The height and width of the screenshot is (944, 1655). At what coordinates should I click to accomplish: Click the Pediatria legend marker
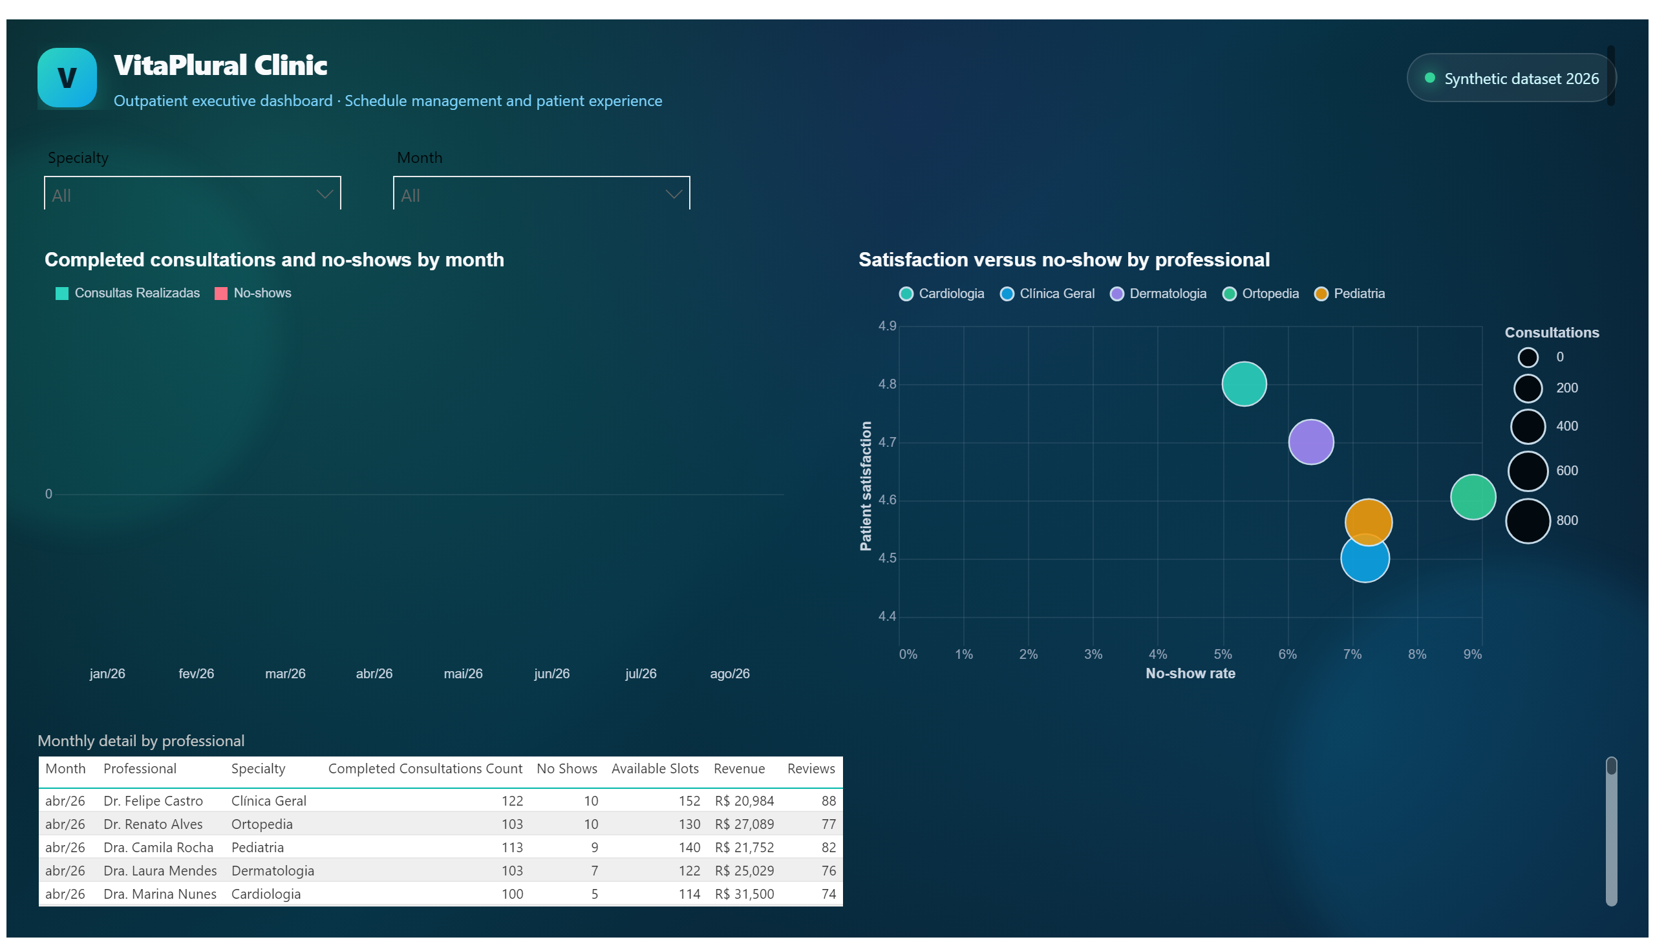1321,294
